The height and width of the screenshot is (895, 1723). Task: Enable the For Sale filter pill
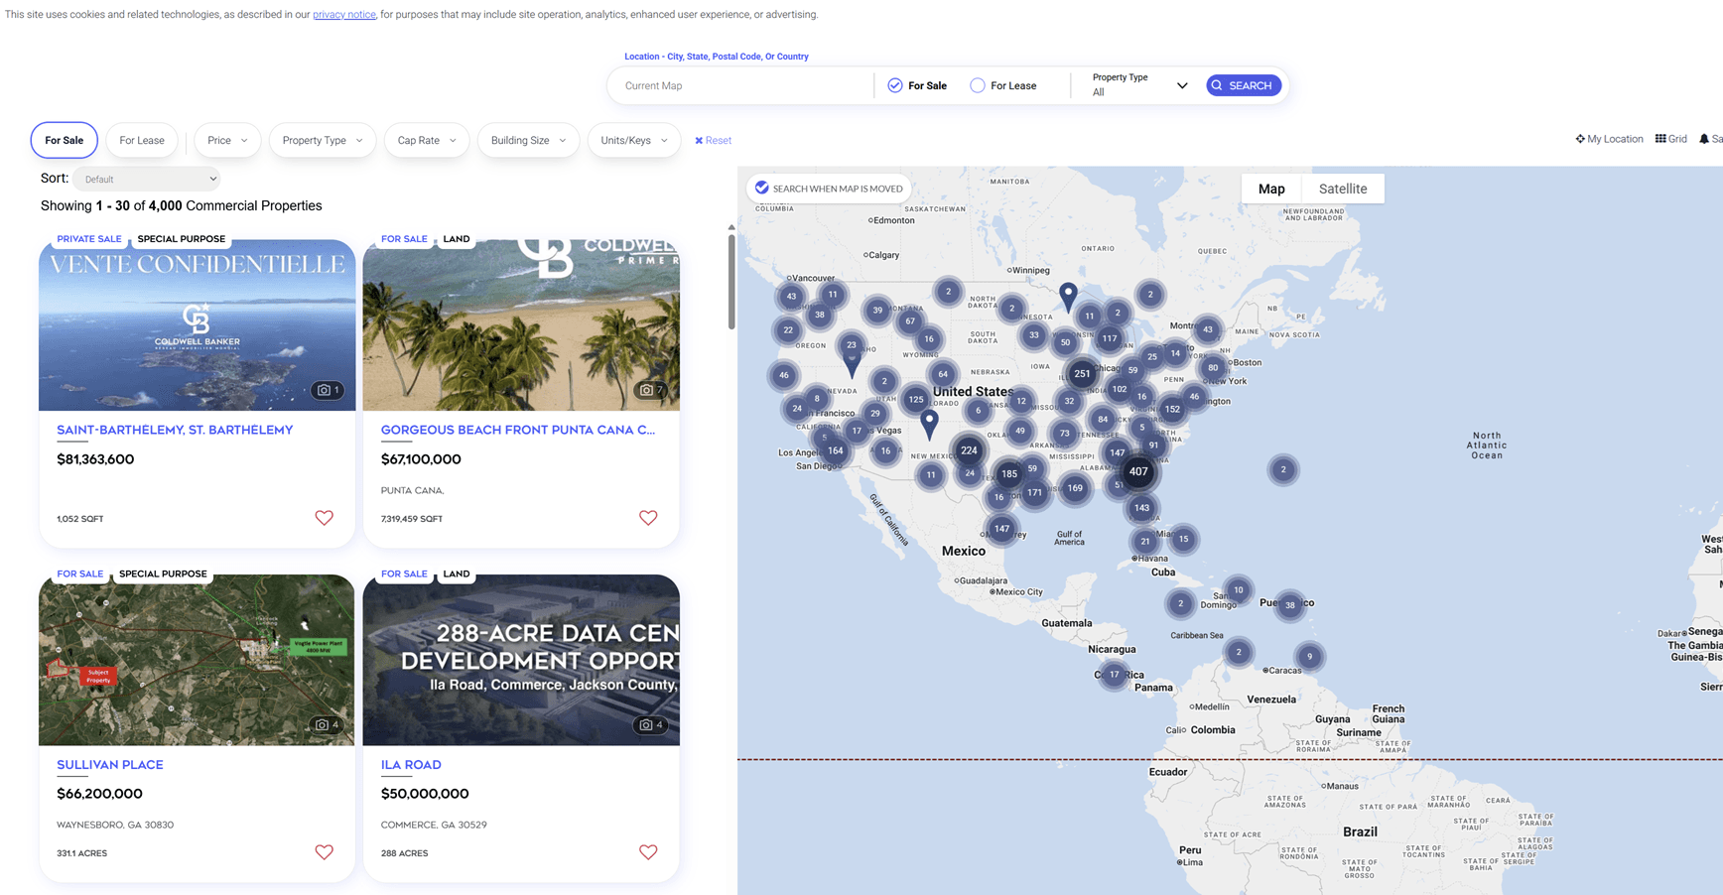(x=65, y=140)
